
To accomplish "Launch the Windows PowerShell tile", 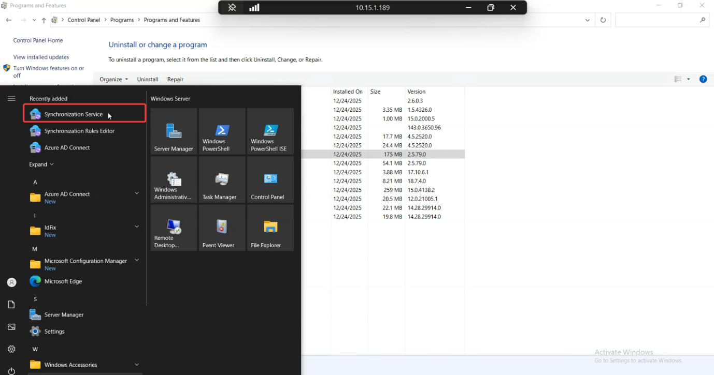I will [222, 131].
